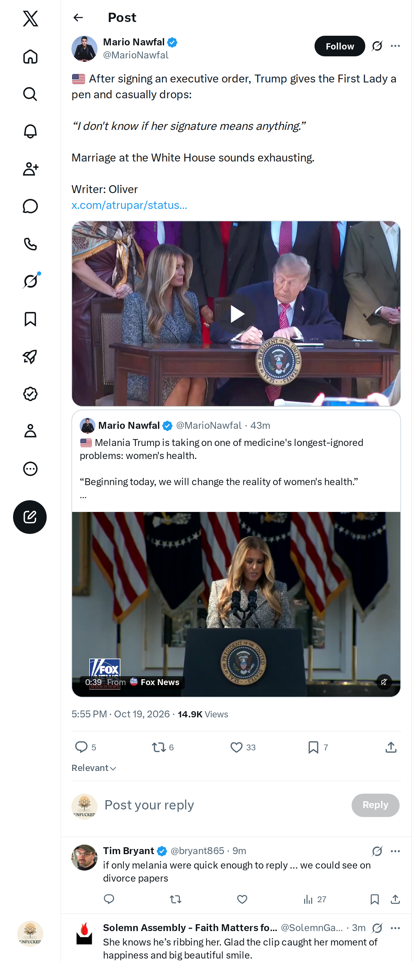The width and height of the screenshot is (412, 962).
Task: Open the Notifications bell icon
Action: tap(30, 132)
